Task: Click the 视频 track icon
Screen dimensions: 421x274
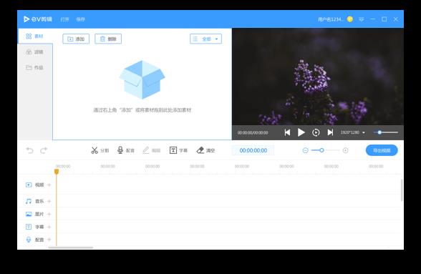Action: (29, 185)
